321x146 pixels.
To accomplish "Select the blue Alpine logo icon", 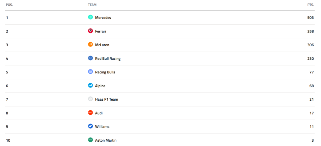I will pyautogui.click(x=90, y=86).
